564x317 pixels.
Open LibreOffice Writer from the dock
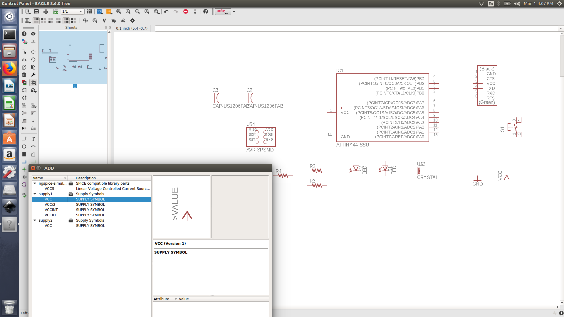pos(9,86)
